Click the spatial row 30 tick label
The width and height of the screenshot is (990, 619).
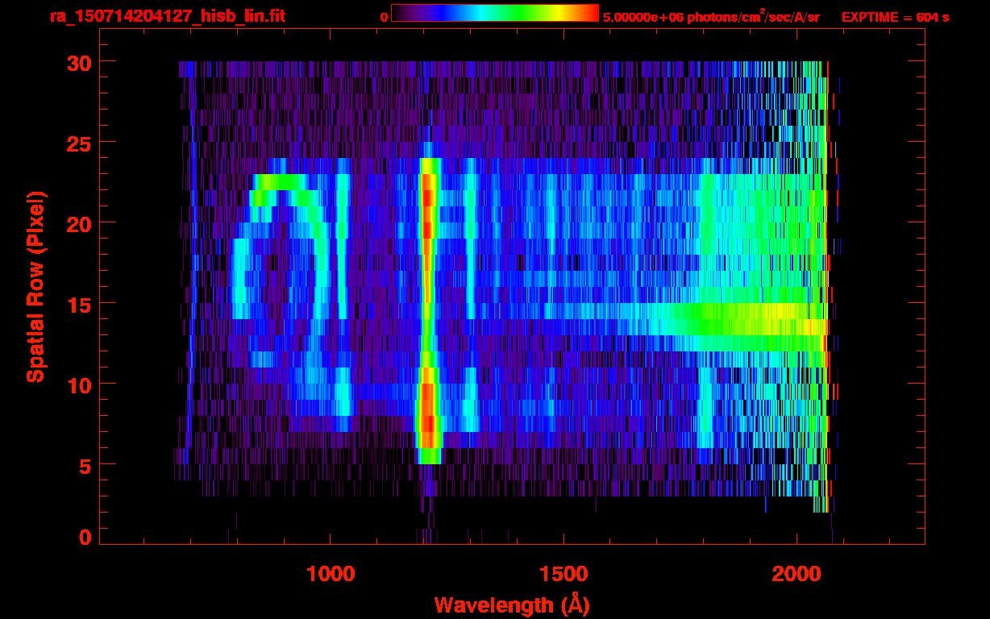(80, 62)
